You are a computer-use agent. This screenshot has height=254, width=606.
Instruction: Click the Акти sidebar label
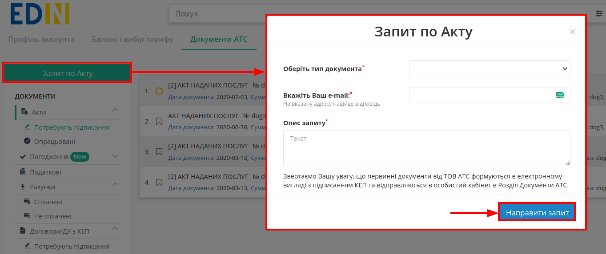point(39,112)
